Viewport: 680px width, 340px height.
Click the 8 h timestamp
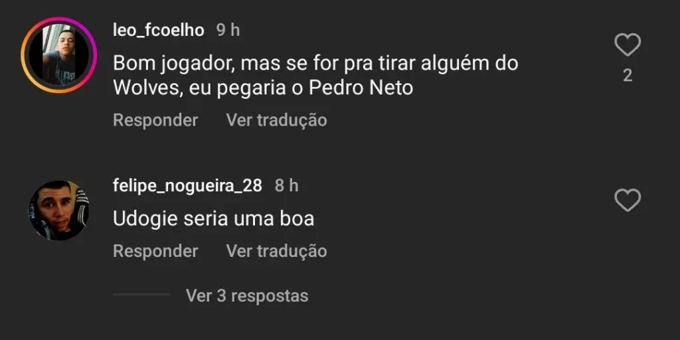point(286,185)
